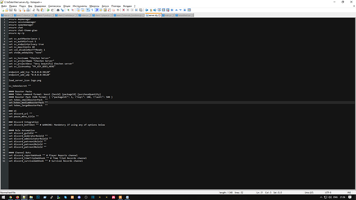The height and width of the screenshot is (200, 356).
Task: Print the document using the printer icon
Action: coord(28,10)
